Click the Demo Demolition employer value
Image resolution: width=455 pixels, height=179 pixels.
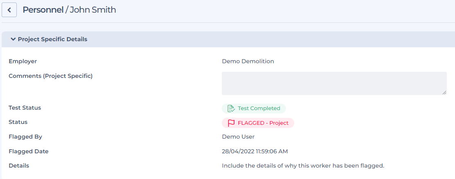click(x=248, y=62)
